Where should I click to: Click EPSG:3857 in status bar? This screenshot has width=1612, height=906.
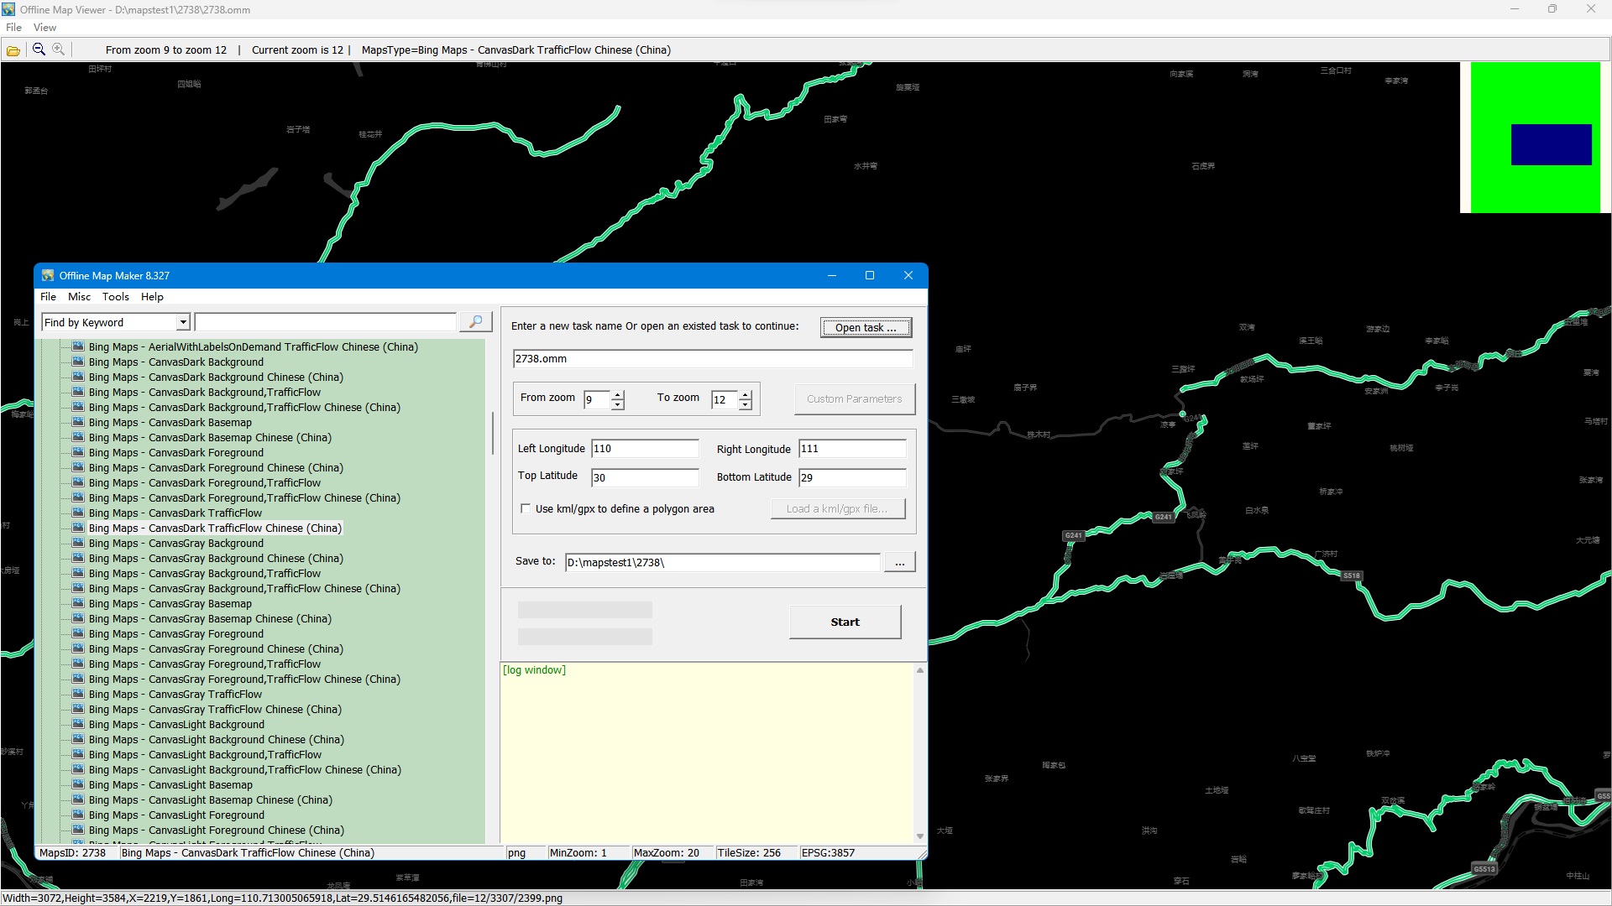tap(828, 852)
